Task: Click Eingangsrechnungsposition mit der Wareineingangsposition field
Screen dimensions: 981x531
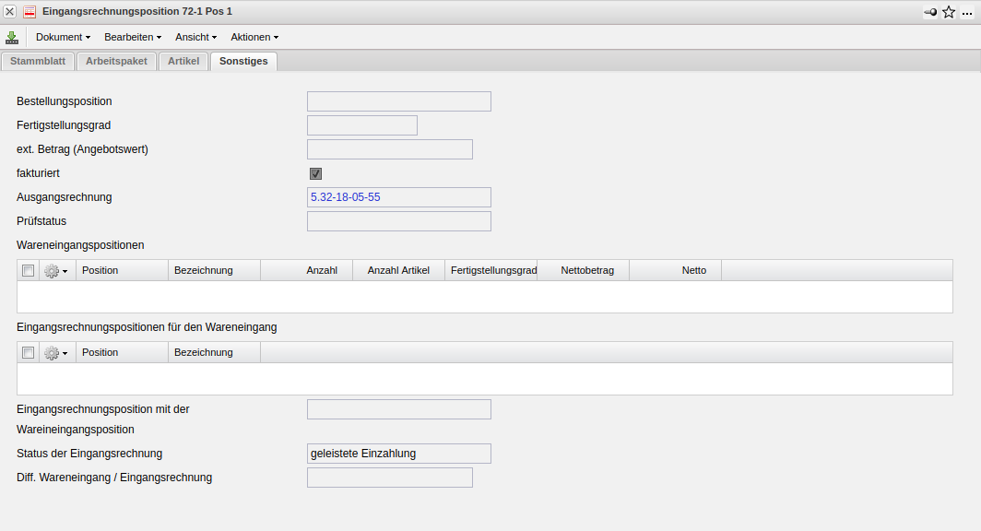Action: tap(399, 409)
